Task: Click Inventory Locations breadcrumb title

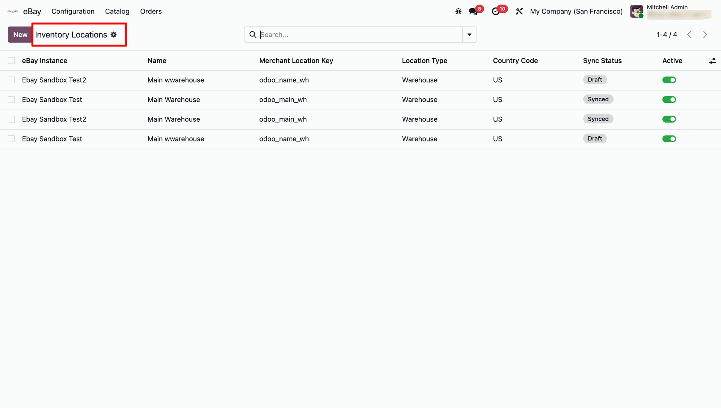Action: point(71,35)
